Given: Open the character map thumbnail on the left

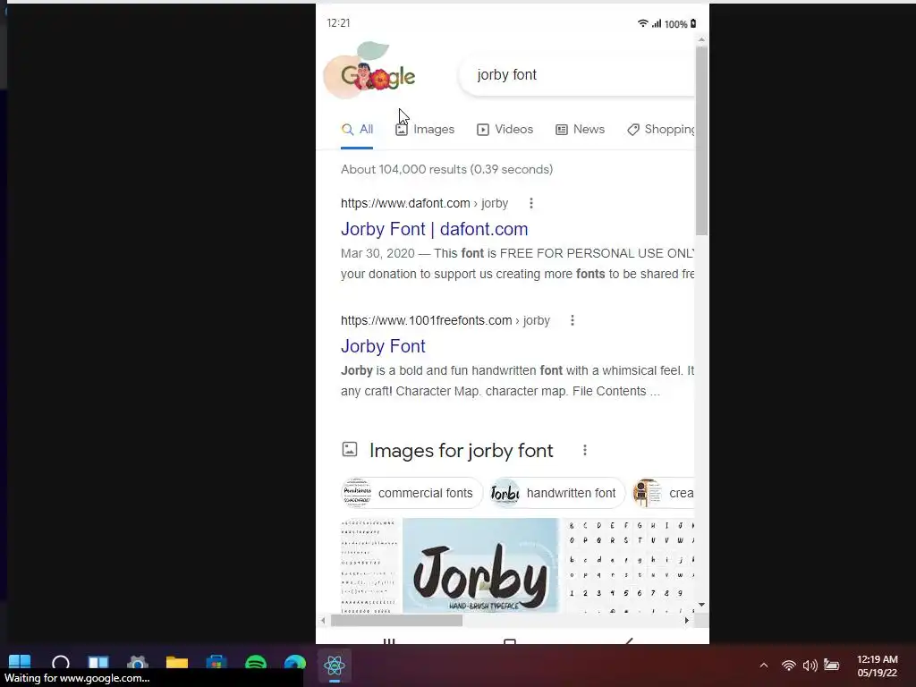Looking at the screenshot, I should (x=369, y=565).
